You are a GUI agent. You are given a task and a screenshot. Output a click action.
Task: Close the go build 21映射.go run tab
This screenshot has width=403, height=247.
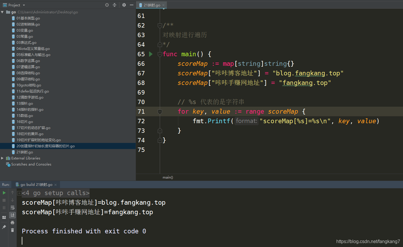click(56, 185)
